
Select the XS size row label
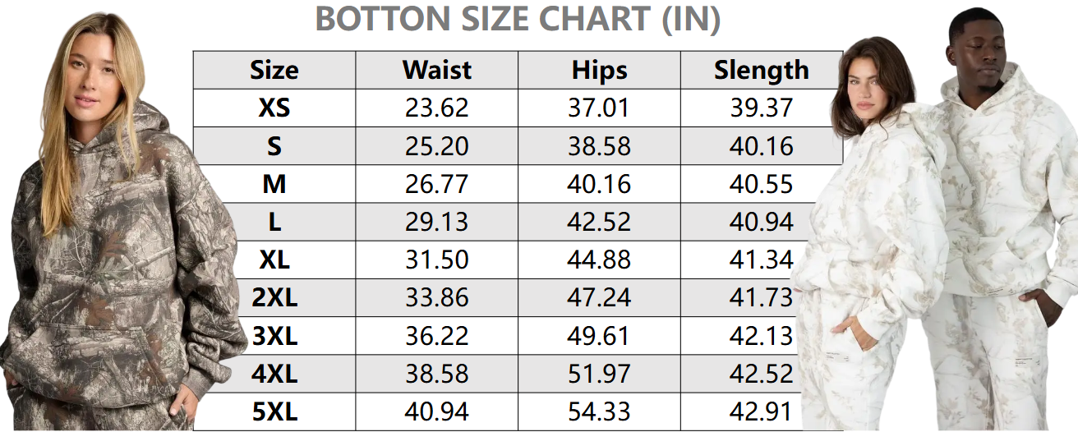pos(274,108)
